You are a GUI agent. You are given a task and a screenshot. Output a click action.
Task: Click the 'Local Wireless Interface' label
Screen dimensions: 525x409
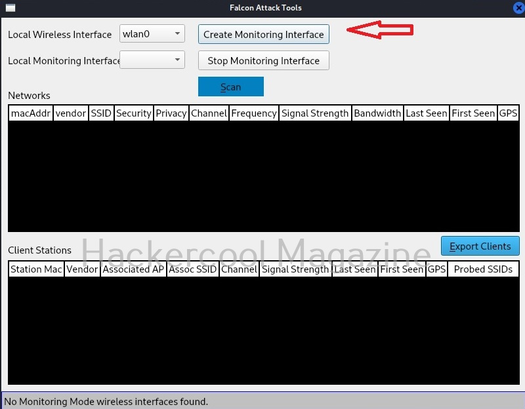60,35
